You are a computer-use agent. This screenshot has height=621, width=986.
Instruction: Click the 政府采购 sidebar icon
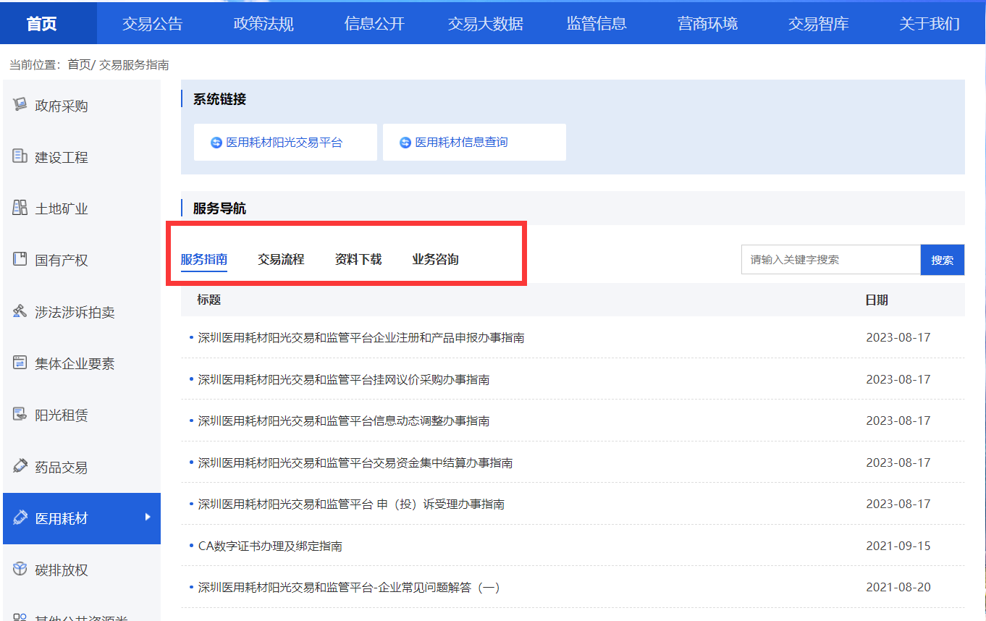click(x=20, y=105)
